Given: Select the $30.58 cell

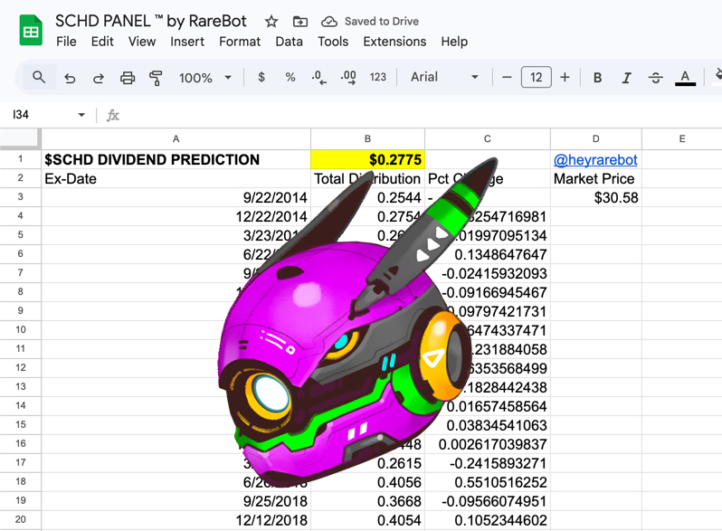Looking at the screenshot, I should point(596,197).
